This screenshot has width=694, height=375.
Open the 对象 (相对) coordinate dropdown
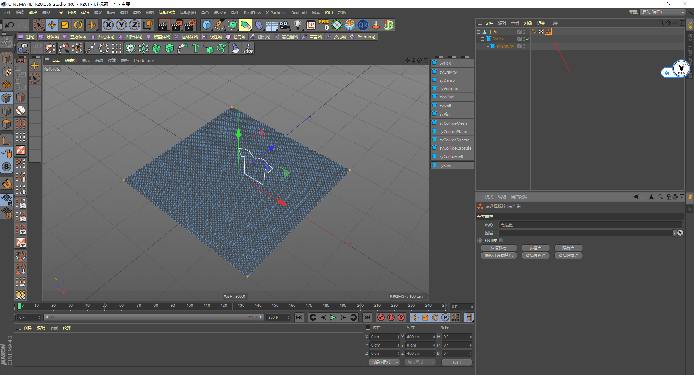(384, 362)
